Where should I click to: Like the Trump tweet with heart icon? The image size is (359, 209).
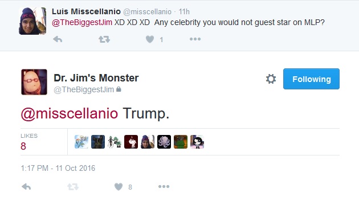119,187
